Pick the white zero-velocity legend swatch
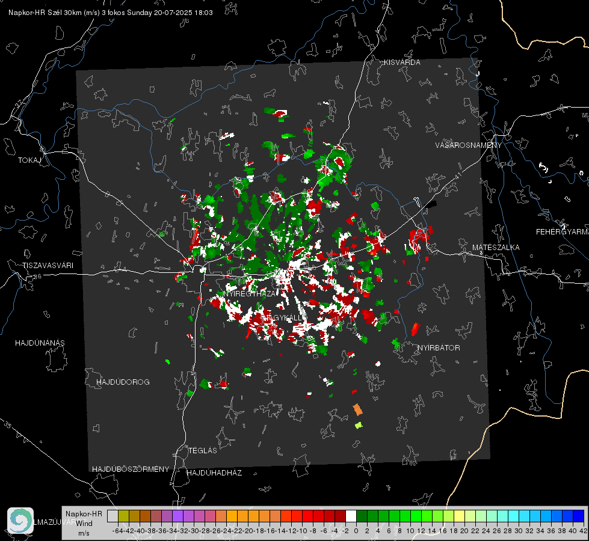This screenshot has width=589, height=541. pyautogui.click(x=351, y=516)
